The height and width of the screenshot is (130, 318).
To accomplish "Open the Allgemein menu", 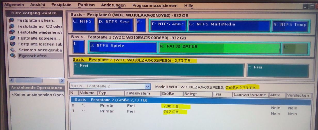I will pyautogui.click(x=14, y=5).
